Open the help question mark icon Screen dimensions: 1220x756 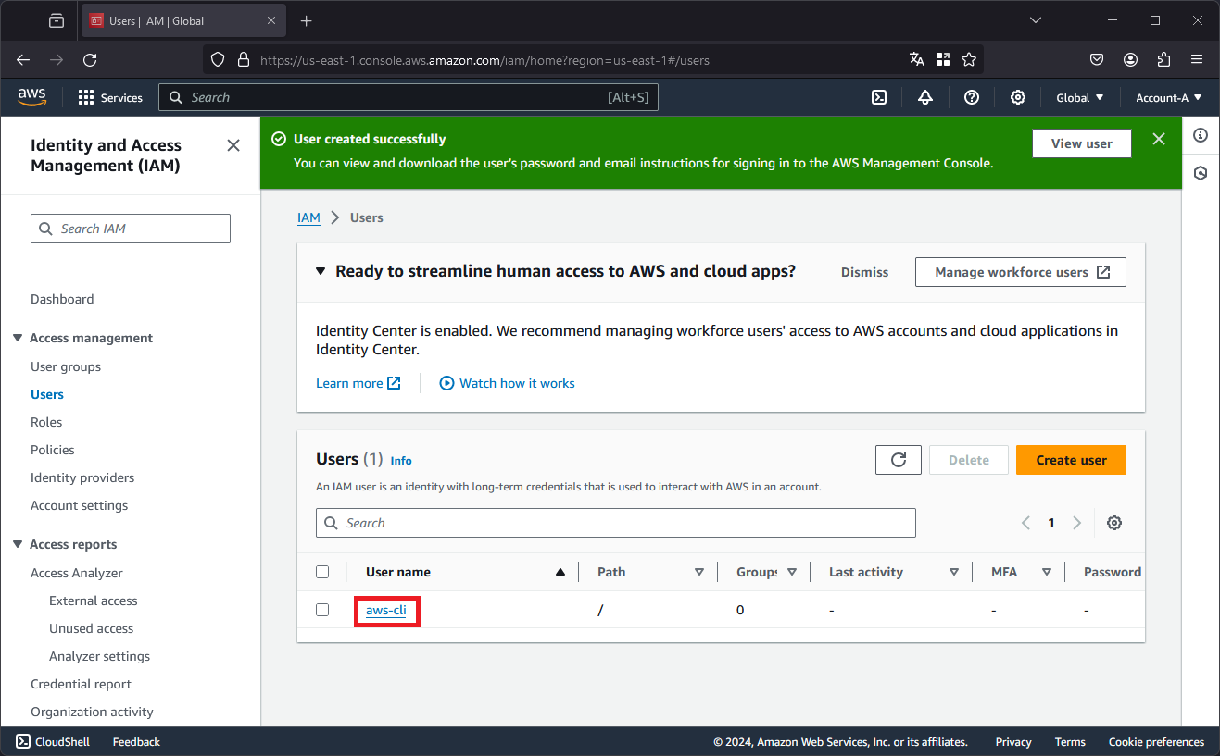click(972, 97)
